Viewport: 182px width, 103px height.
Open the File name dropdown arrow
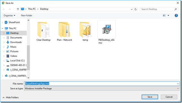click(x=178, y=84)
